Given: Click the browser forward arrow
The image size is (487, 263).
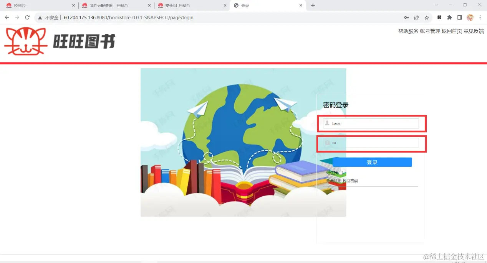Looking at the screenshot, I should click(x=17, y=18).
